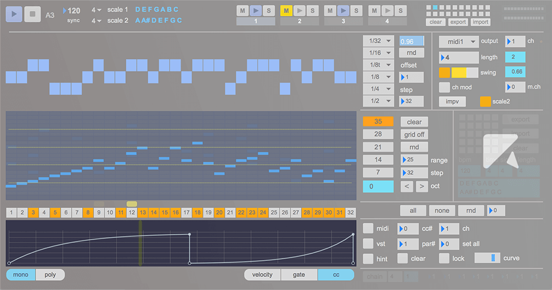Adjust the yellow swing slider
This screenshot has height=290, width=552.
[x=464, y=73]
